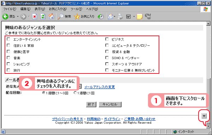Click the Print toolbar icon
Image resolution: width=212 pixels, height=135 pixels.
[x=120, y=17]
